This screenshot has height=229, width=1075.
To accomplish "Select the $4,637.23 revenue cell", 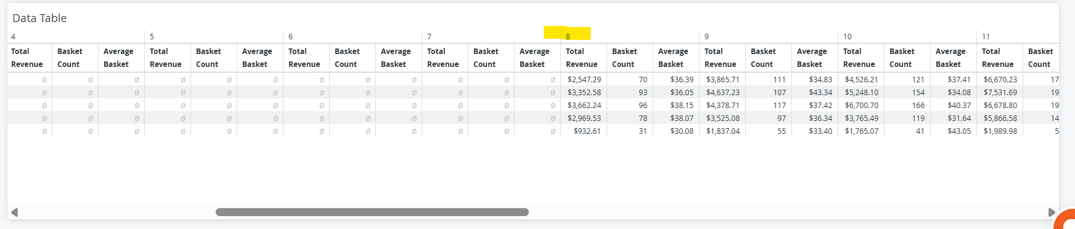I will 722,92.
